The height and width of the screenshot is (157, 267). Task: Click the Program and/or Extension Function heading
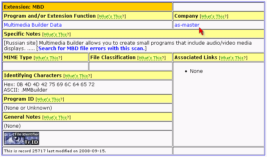pyautogui.click(x=50, y=16)
